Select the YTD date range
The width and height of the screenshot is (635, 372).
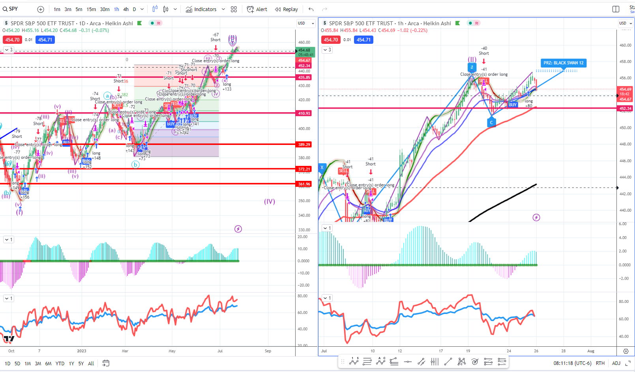click(60, 363)
